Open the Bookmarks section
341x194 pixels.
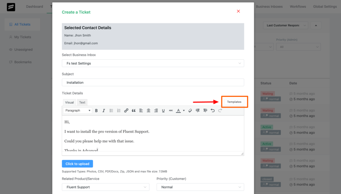click(22, 62)
